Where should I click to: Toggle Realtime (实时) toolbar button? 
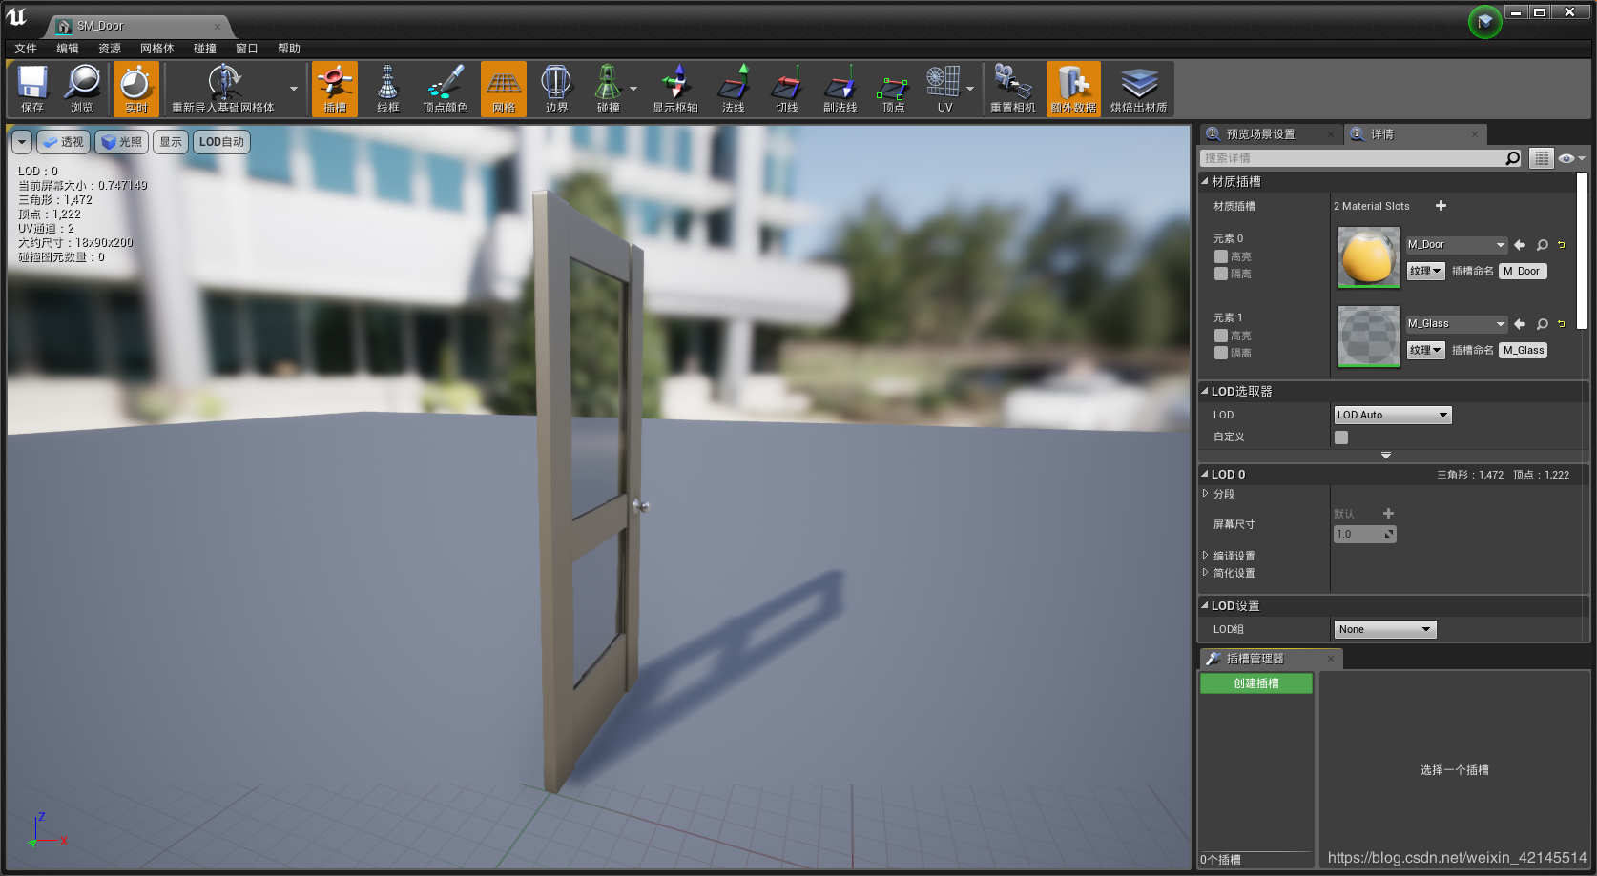point(136,90)
